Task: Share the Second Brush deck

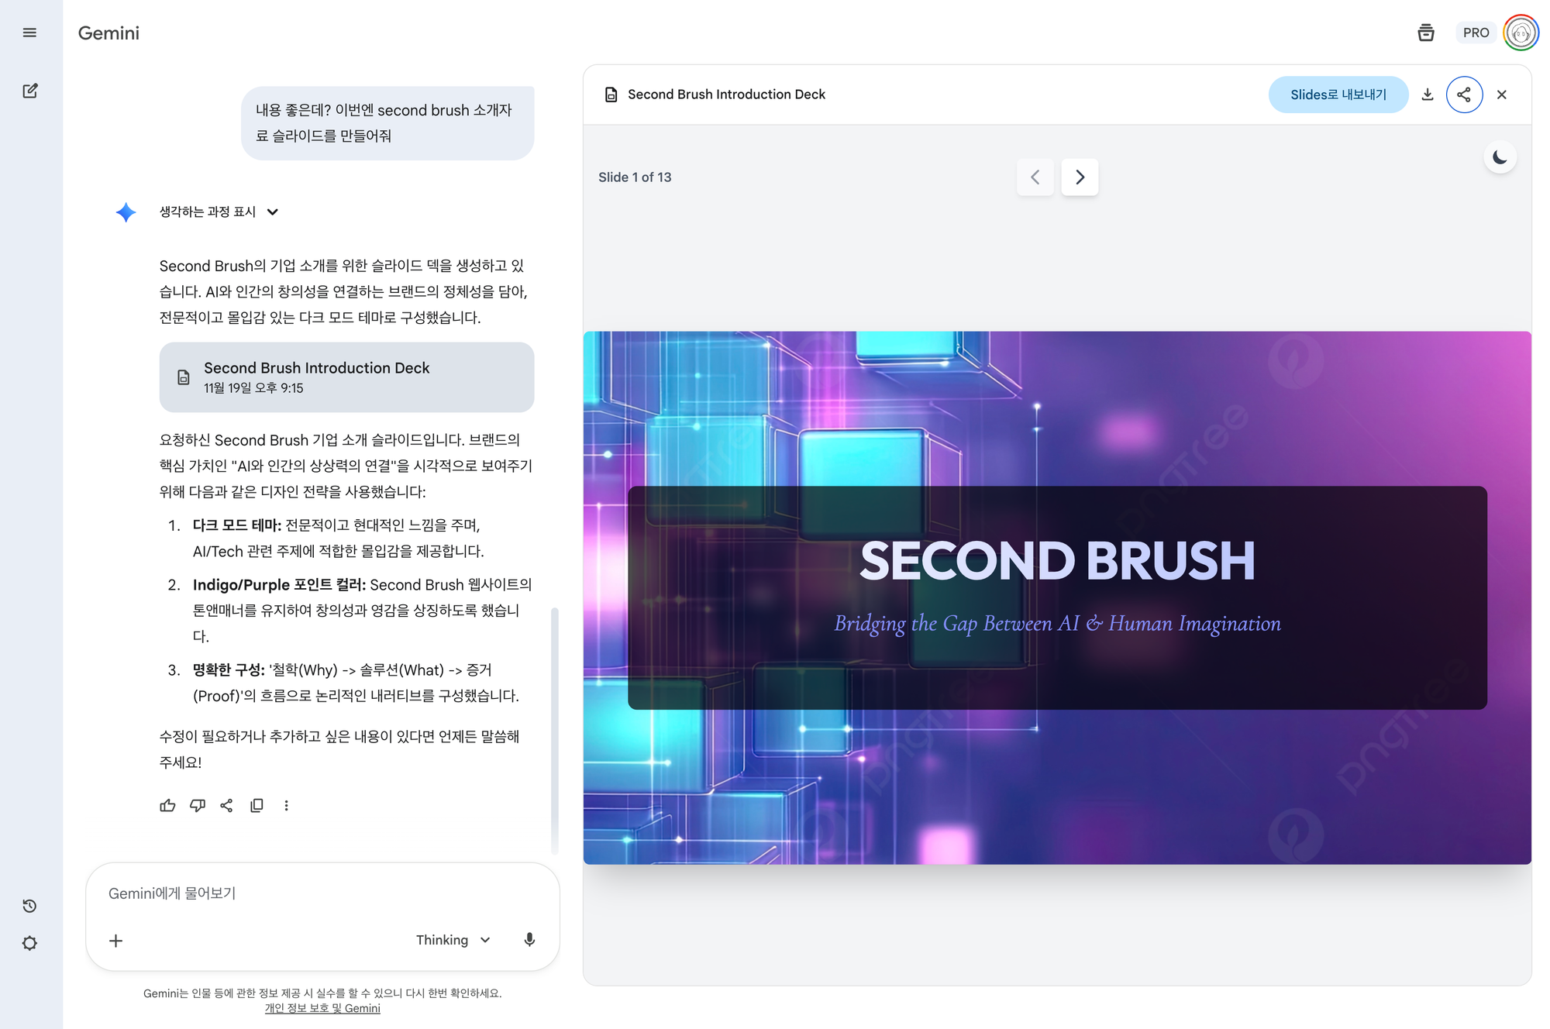Action: point(1464,95)
